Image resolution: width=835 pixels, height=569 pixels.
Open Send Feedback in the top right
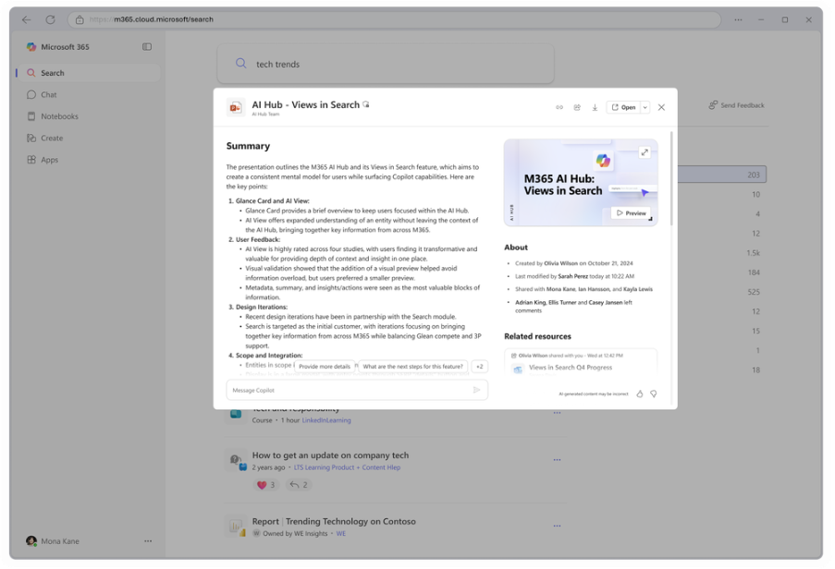click(x=736, y=105)
